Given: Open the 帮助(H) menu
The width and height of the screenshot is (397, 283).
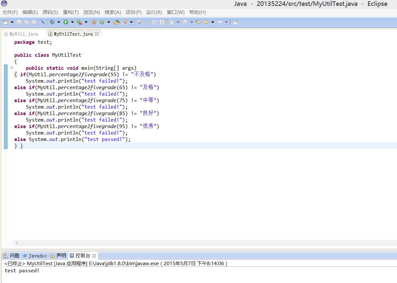Looking at the screenshot, I should coord(197,12).
